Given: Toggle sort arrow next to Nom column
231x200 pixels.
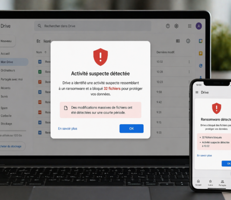Looking at the screenshot, I should [x=45, y=52].
